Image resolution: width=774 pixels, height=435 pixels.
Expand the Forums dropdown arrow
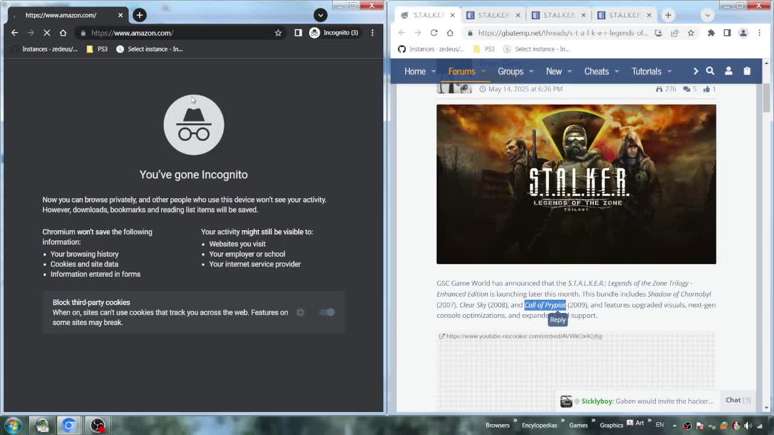(483, 71)
